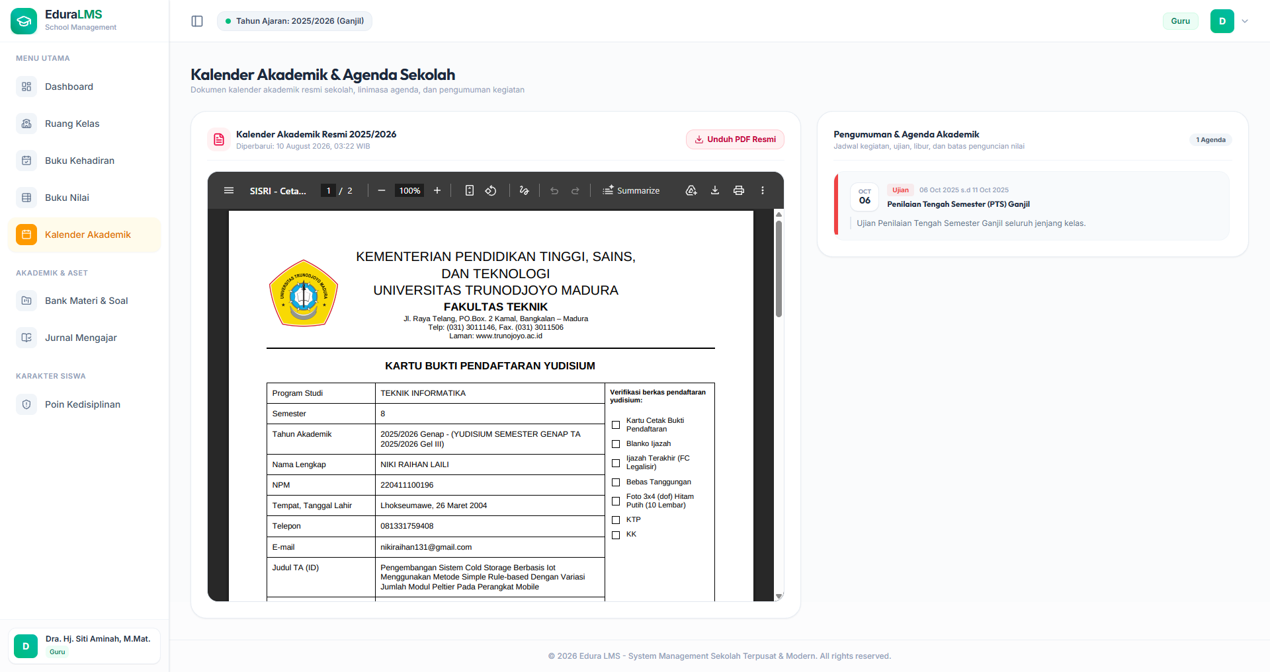1270x672 pixels.
Task: Click the fit-to-page icon in PDF toolbar
Action: [470, 190]
